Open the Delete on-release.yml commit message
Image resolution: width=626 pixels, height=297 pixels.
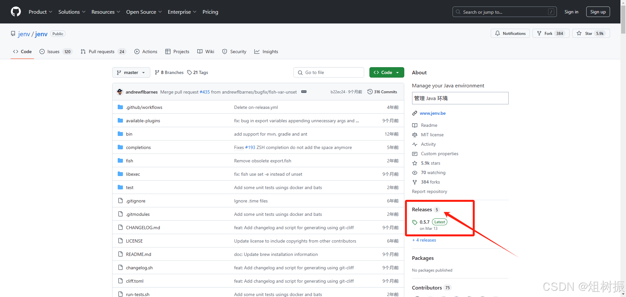256,107
